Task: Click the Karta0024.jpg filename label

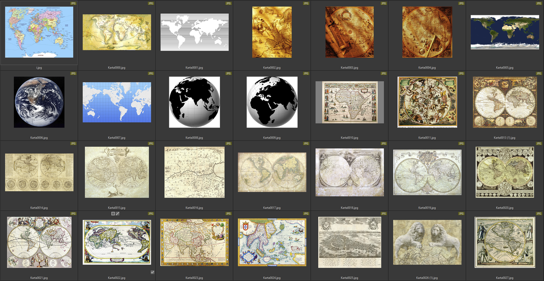Action: [x=272, y=278]
